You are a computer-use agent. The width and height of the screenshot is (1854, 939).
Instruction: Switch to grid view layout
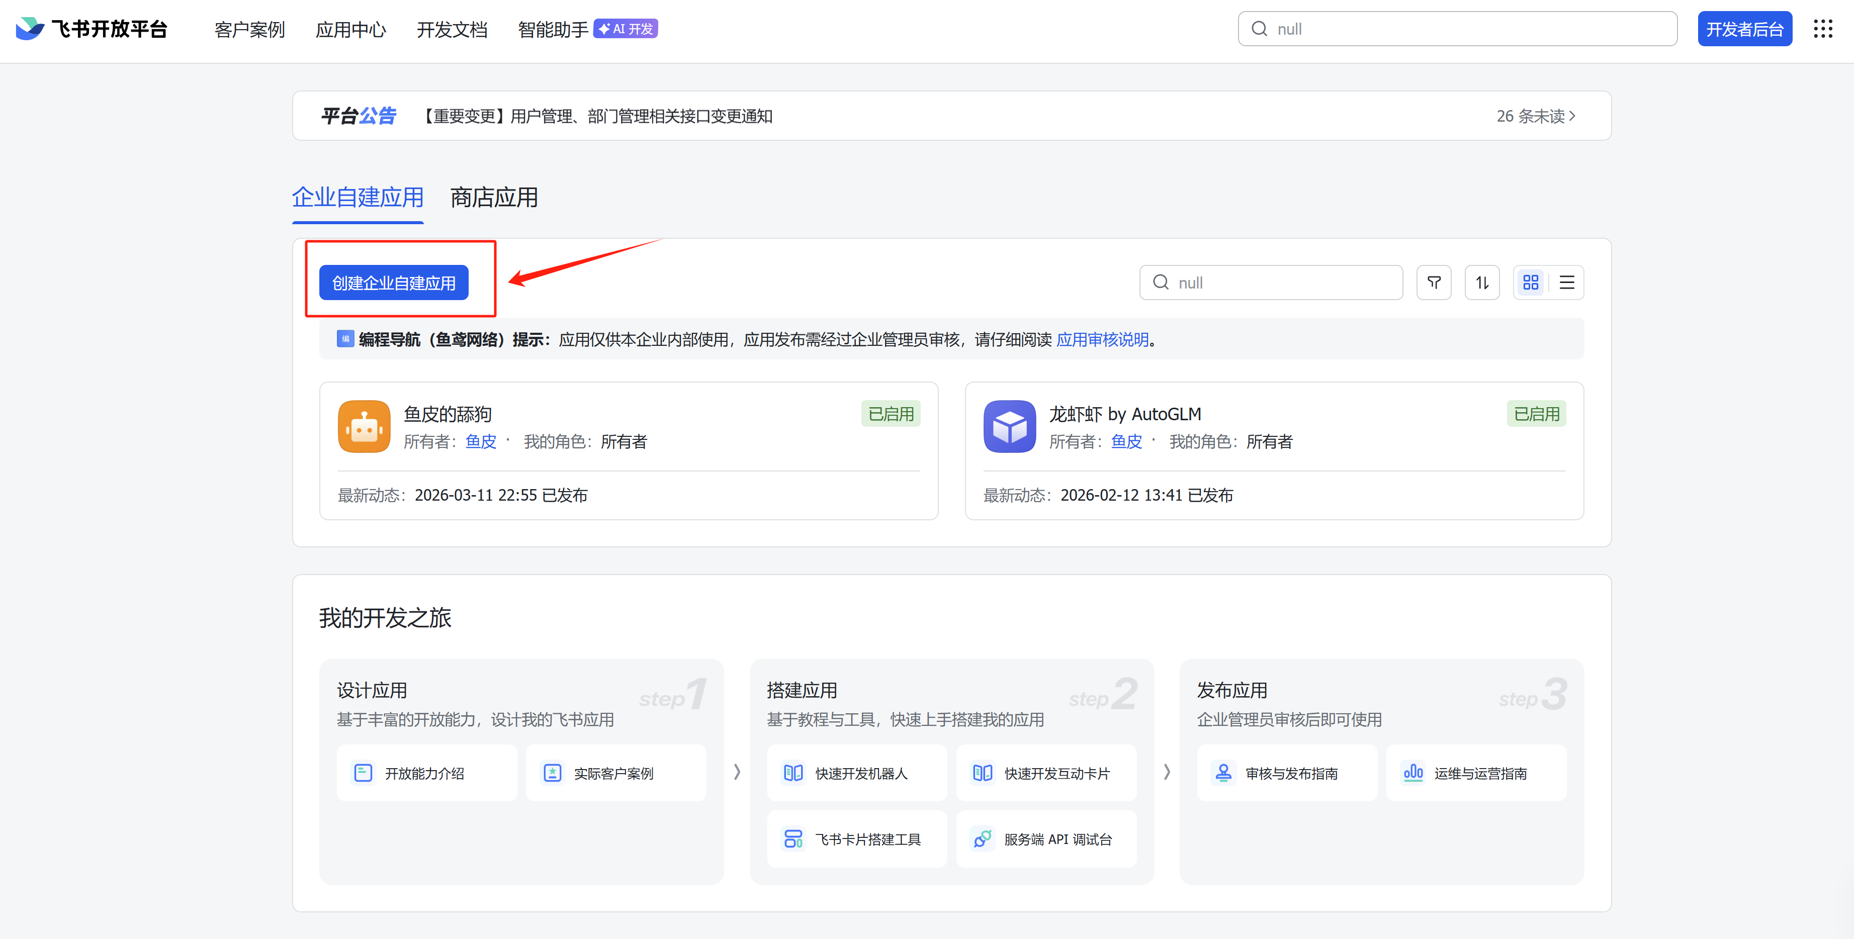tap(1530, 283)
